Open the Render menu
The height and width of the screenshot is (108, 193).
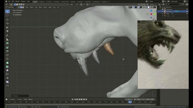[x=17, y=1]
